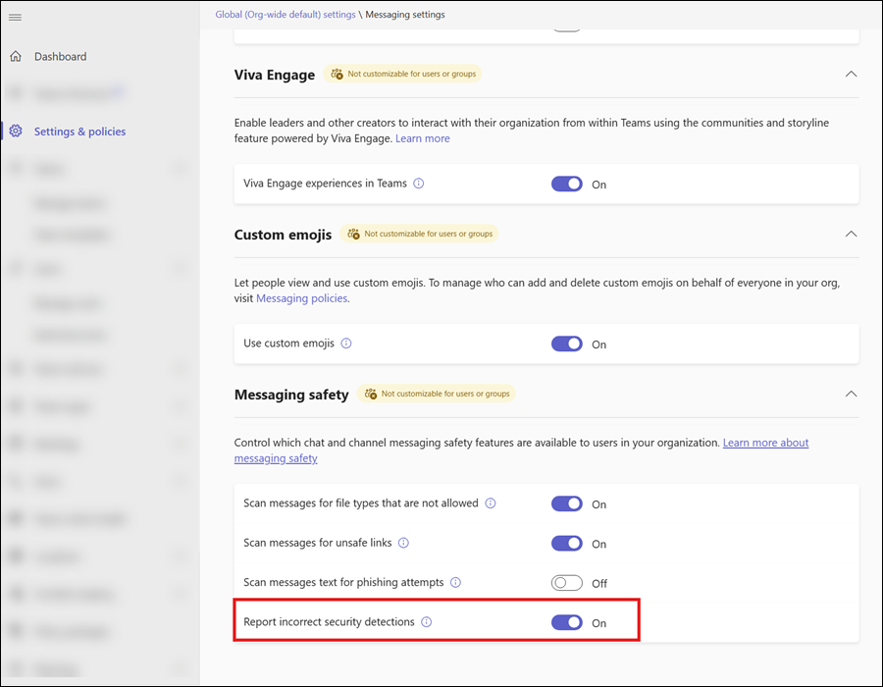Click info icon for file types scan
883x687 pixels.
click(491, 503)
